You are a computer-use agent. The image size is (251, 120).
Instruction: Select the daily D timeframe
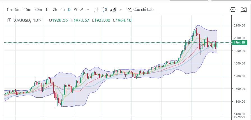[x=69, y=9]
